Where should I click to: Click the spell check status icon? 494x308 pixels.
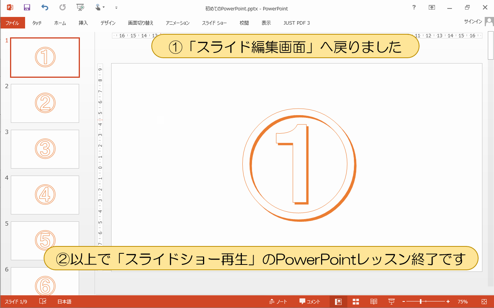43,301
